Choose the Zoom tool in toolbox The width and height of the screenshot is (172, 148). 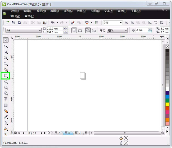pyautogui.click(x=6, y=58)
